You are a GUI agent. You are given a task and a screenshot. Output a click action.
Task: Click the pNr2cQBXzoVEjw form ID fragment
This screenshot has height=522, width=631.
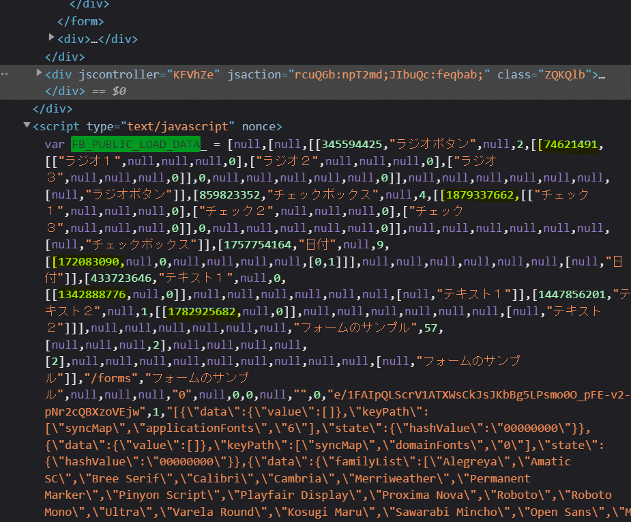click(92, 412)
